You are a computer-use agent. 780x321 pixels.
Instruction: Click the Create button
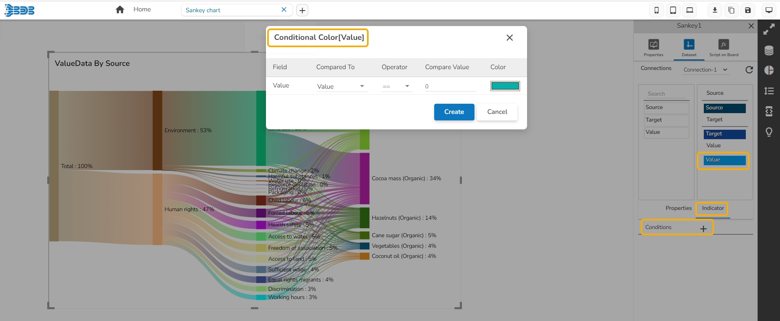click(x=454, y=112)
